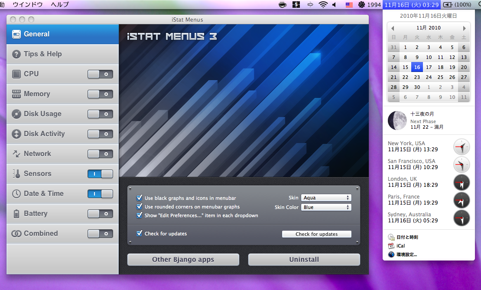Click the Disk Usage disc icon
The width and height of the screenshot is (481, 290).
coord(16,114)
